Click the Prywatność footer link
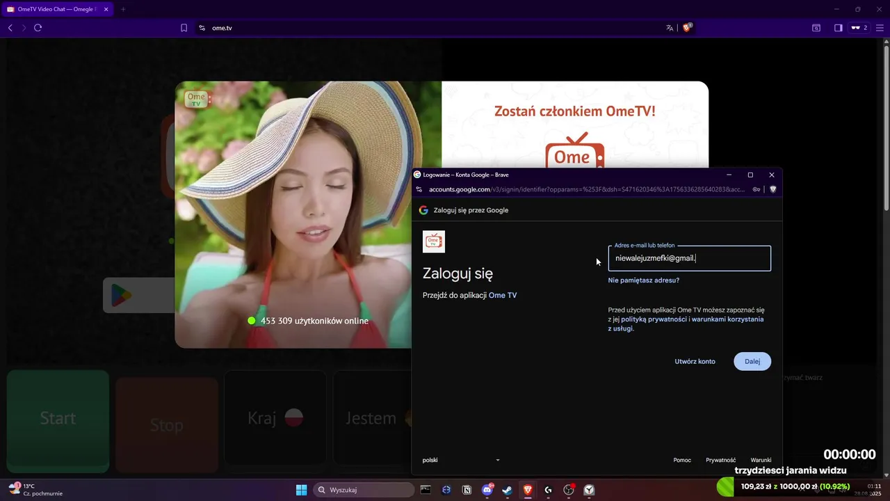The width and height of the screenshot is (890, 501). point(720,460)
